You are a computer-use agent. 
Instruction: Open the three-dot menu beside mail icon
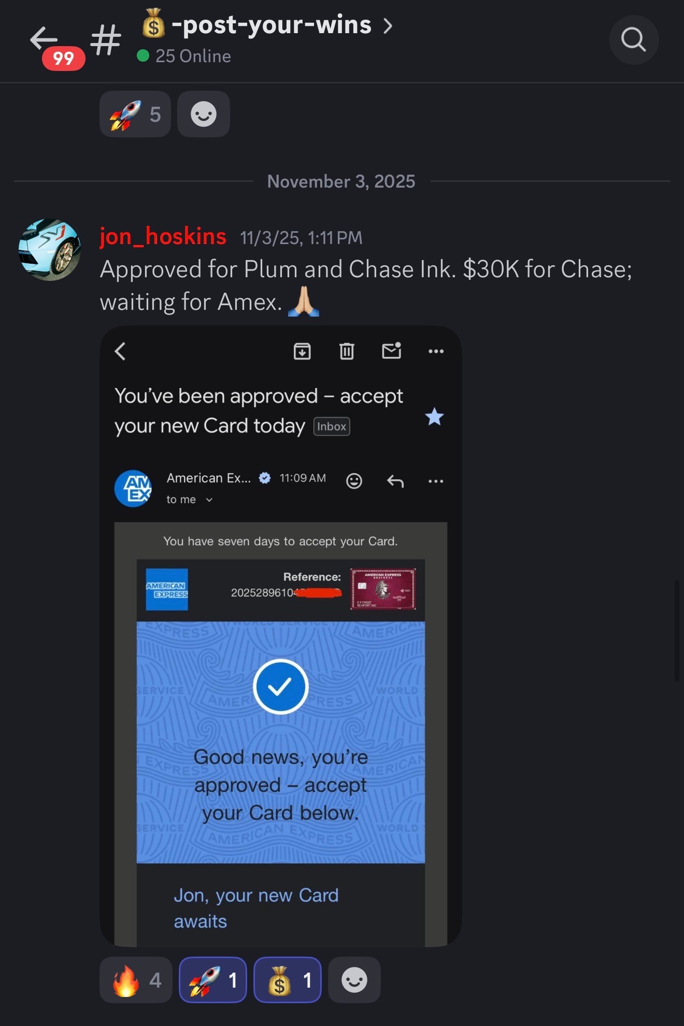[x=436, y=351]
